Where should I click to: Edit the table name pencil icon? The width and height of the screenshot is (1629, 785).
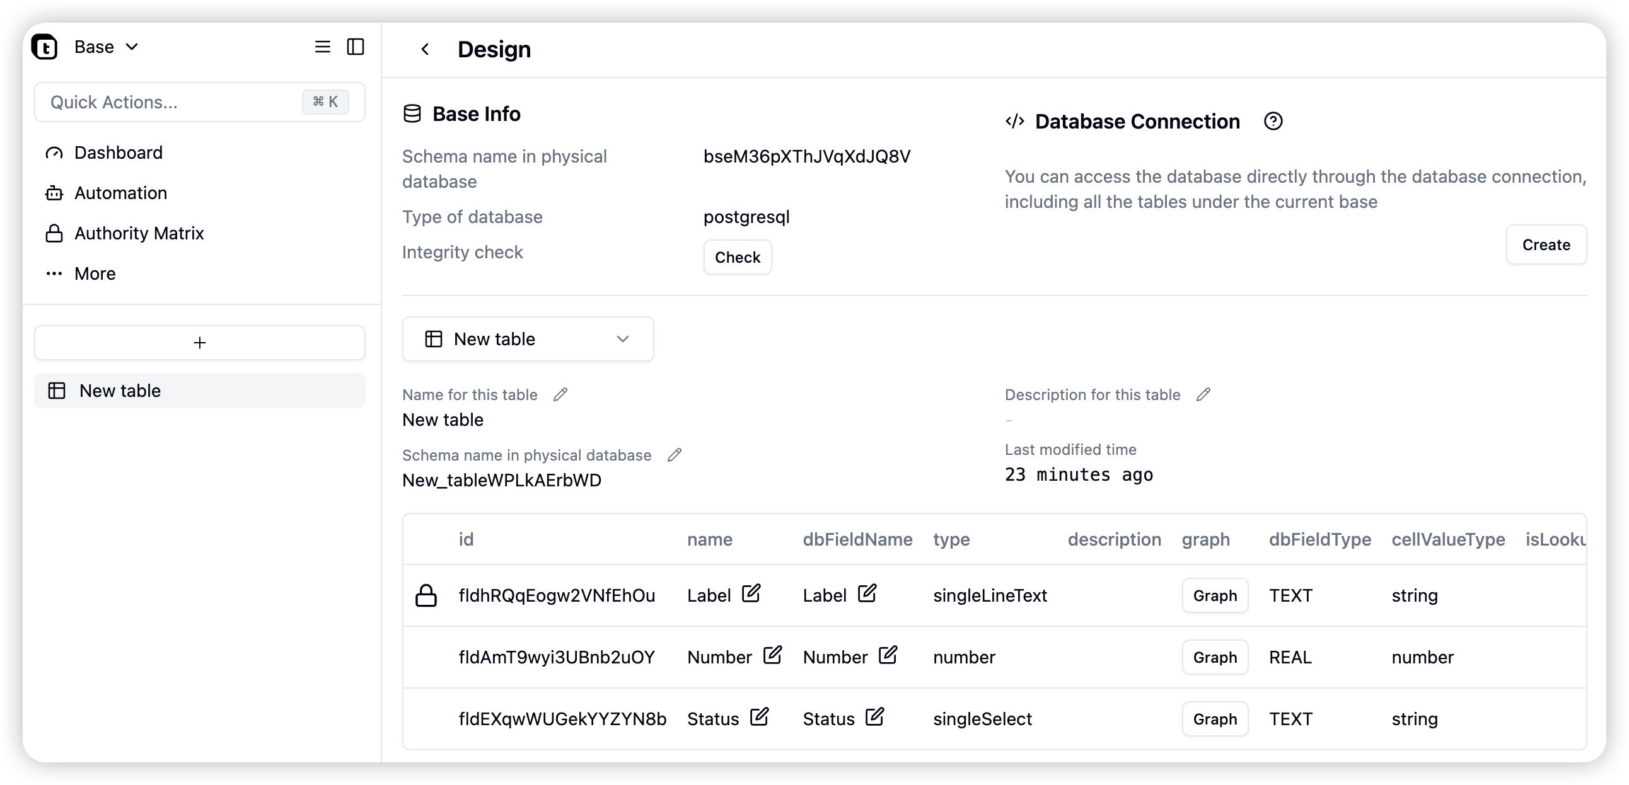coord(560,394)
